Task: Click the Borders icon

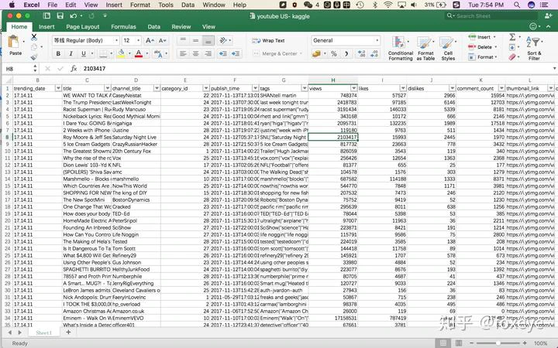Action: 103,53
